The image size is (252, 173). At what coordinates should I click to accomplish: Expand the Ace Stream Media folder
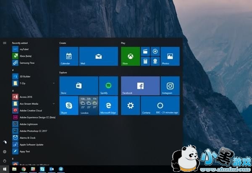pos(54,103)
